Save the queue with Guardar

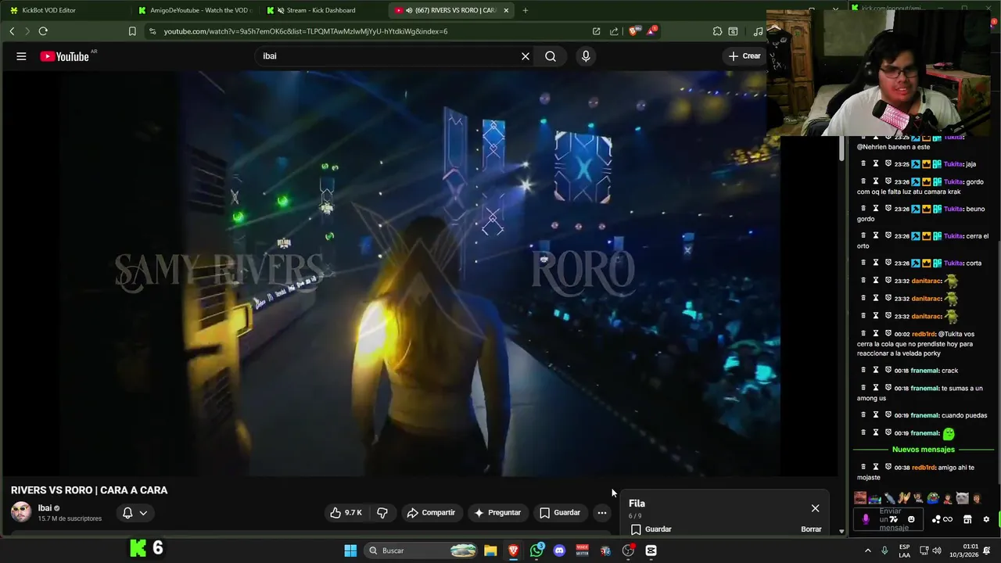pyautogui.click(x=651, y=529)
